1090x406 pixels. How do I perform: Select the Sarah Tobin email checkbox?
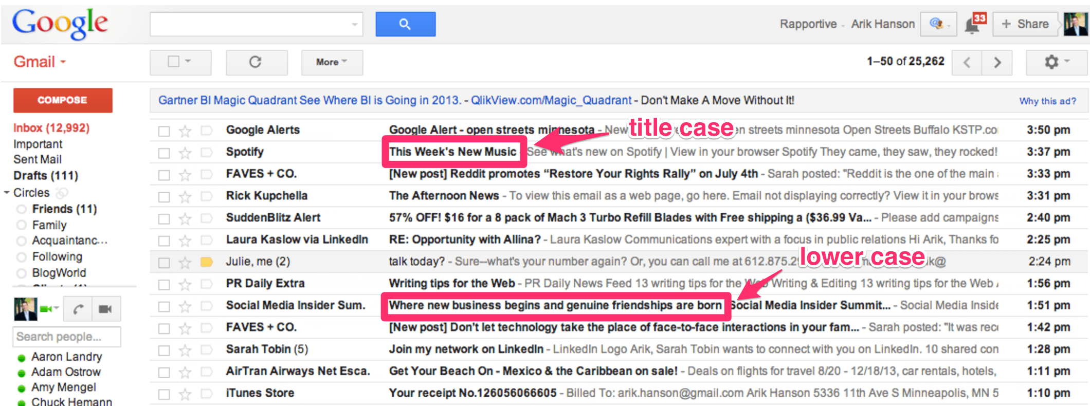(164, 350)
